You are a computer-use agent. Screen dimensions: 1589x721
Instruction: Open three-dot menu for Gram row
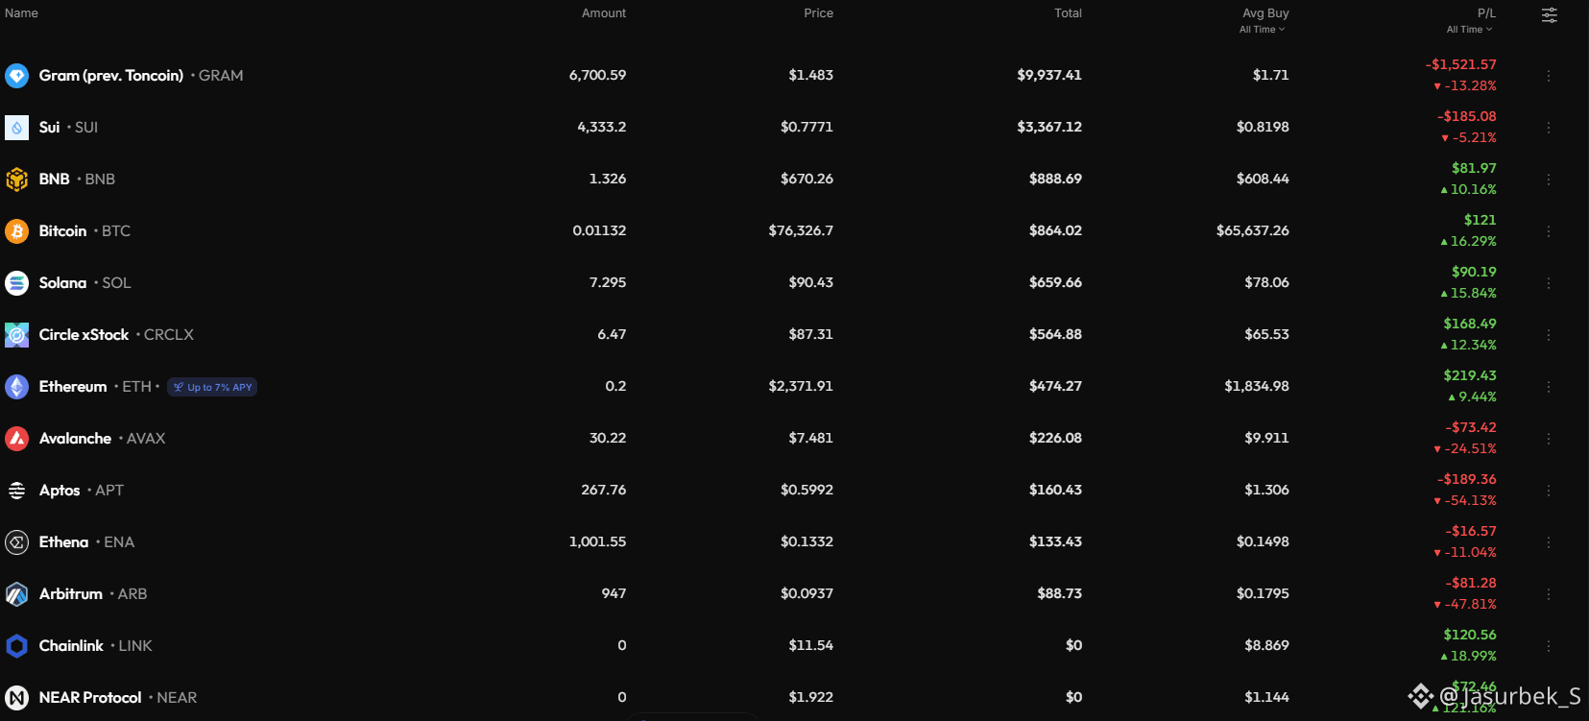(x=1549, y=76)
